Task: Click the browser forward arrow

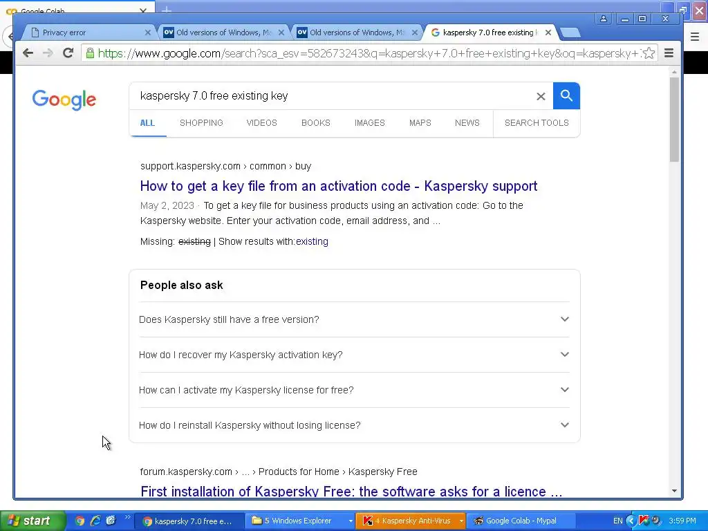Action: point(48,53)
